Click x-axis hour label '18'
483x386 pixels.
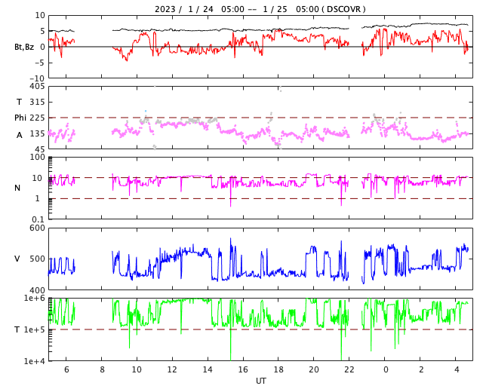tap(278, 369)
